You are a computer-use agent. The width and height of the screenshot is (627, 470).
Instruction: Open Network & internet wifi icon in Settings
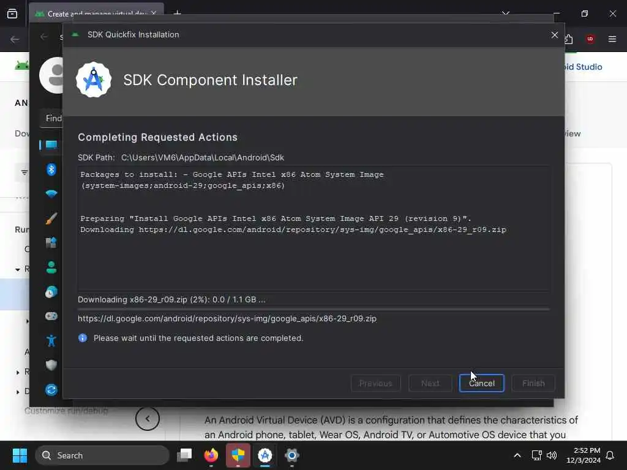tap(51, 194)
